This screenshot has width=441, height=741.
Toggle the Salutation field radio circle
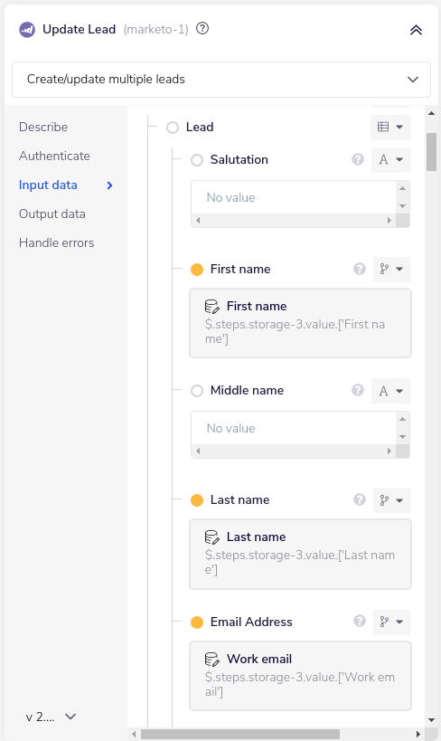coord(197,160)
